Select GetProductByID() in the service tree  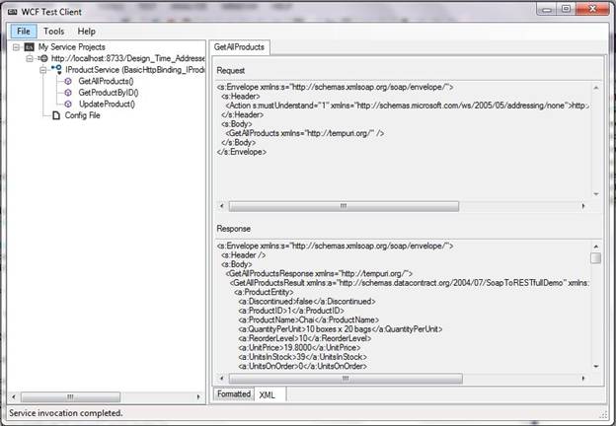(109, 93)
